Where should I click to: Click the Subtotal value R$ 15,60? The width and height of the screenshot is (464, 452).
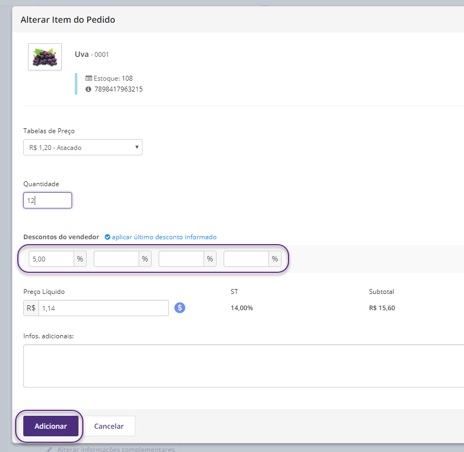coord(382,308)
